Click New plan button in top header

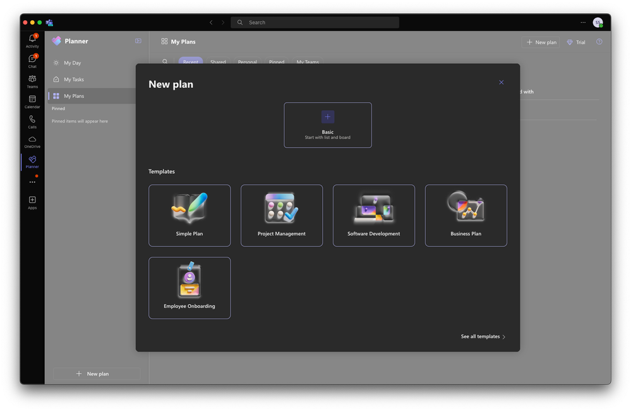pos(541,42)
